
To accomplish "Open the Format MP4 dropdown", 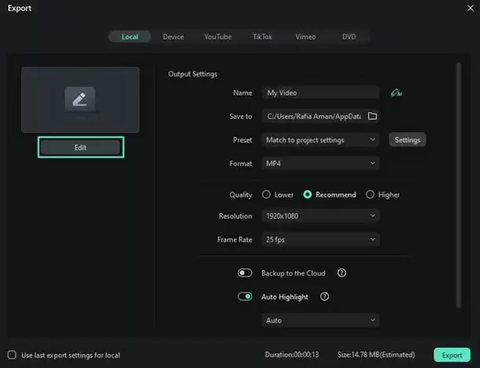I will pyautogui.click(x=321, y=164).
